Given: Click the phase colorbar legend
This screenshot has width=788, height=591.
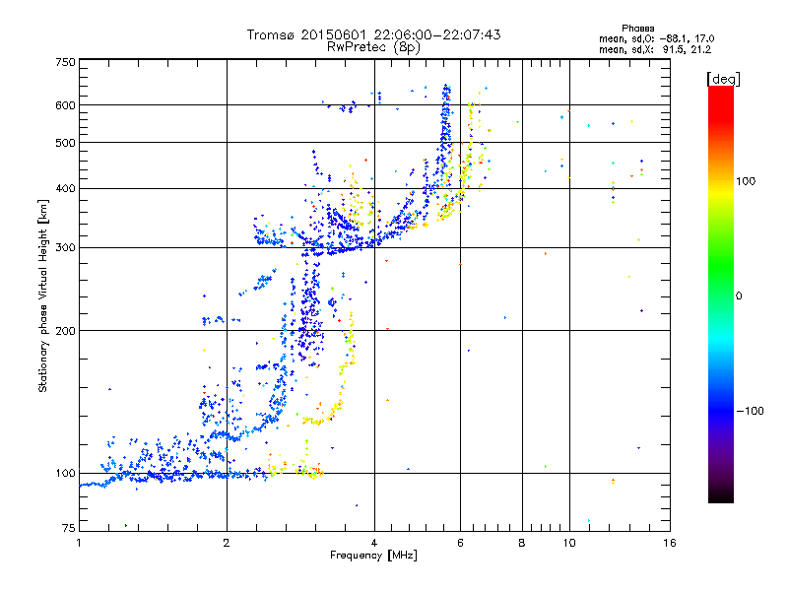Looking at the screenshot, I should [721, 294].
